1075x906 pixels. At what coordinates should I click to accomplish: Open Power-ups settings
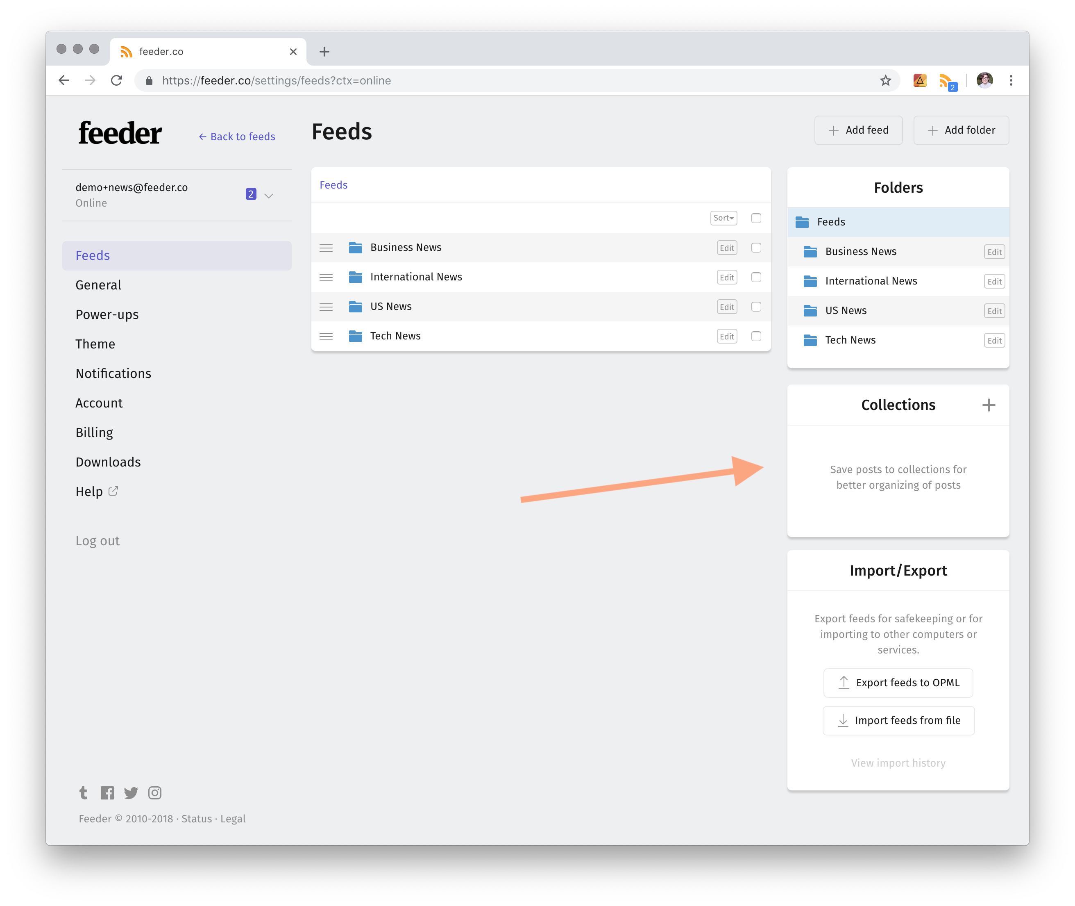pyautogui.click(x=177, y=315)
